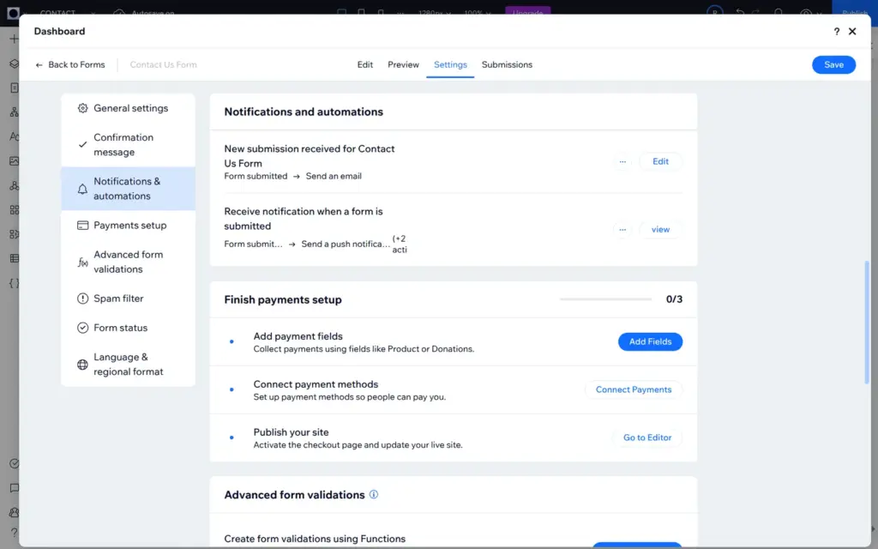Click view for Receive notification automation
878x549 pixels.
660,230
